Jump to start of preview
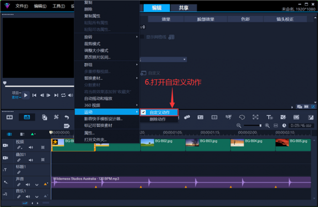Screen dimensions: 318x207 click(34, 95)
